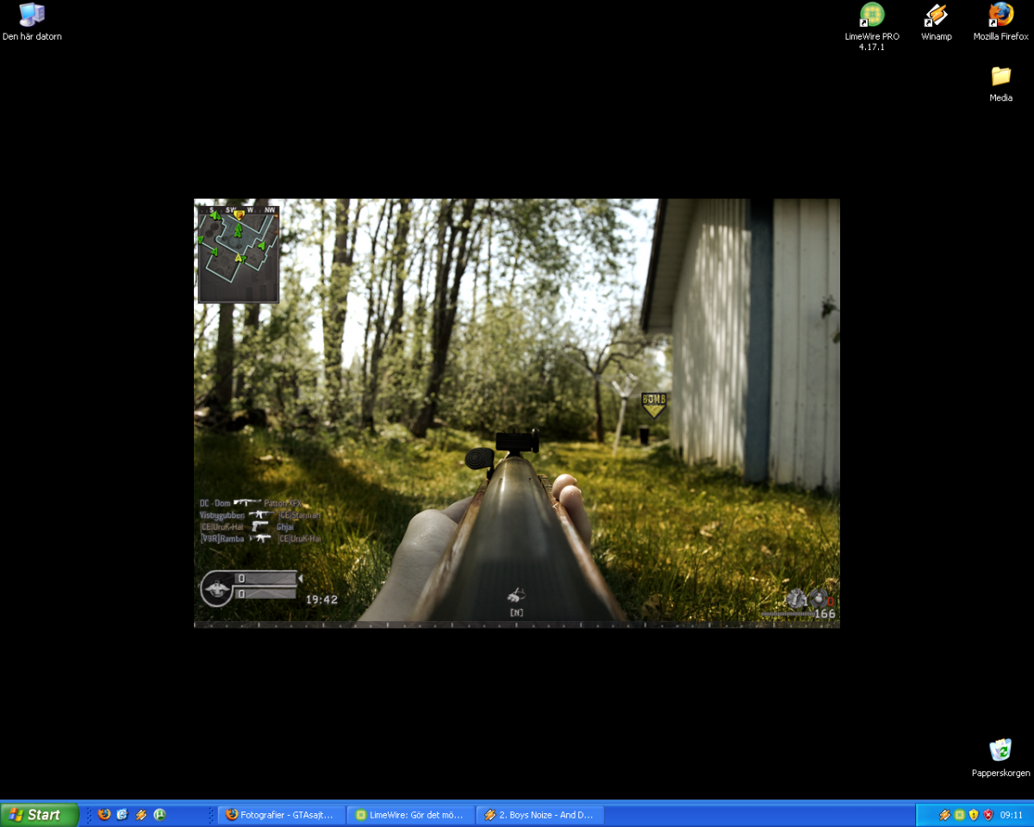Viewport: 1034px width, 827px height.
Task: Open the yellow shield update alert tray icon
Action: click(x=974, y=815)
